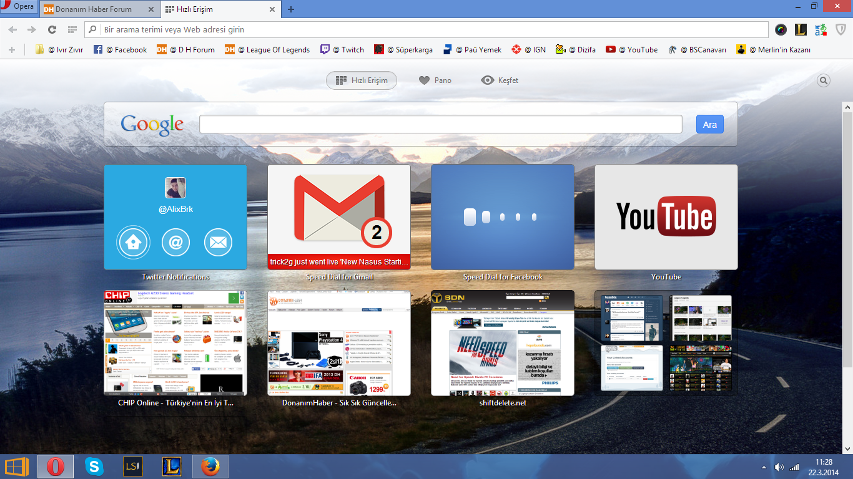Reload the current page
This screenshot has height=479, width=853.
52,29
